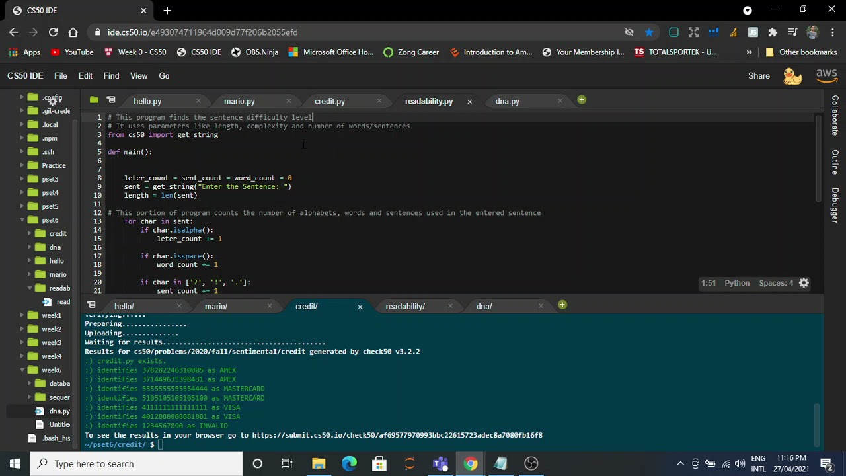
Task: Open file tree settings gear icon
Action: point(53,101)
